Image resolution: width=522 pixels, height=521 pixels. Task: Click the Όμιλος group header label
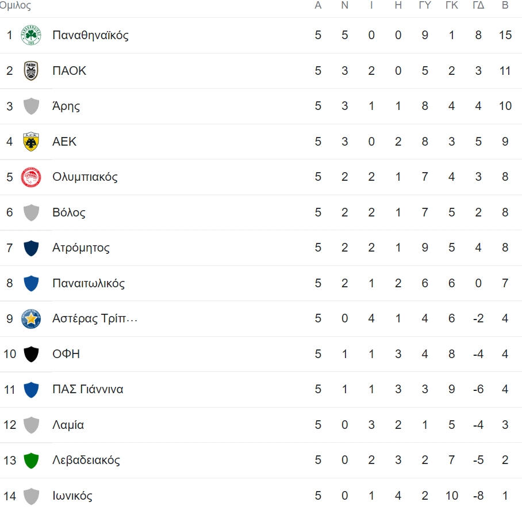click(16, 5)
